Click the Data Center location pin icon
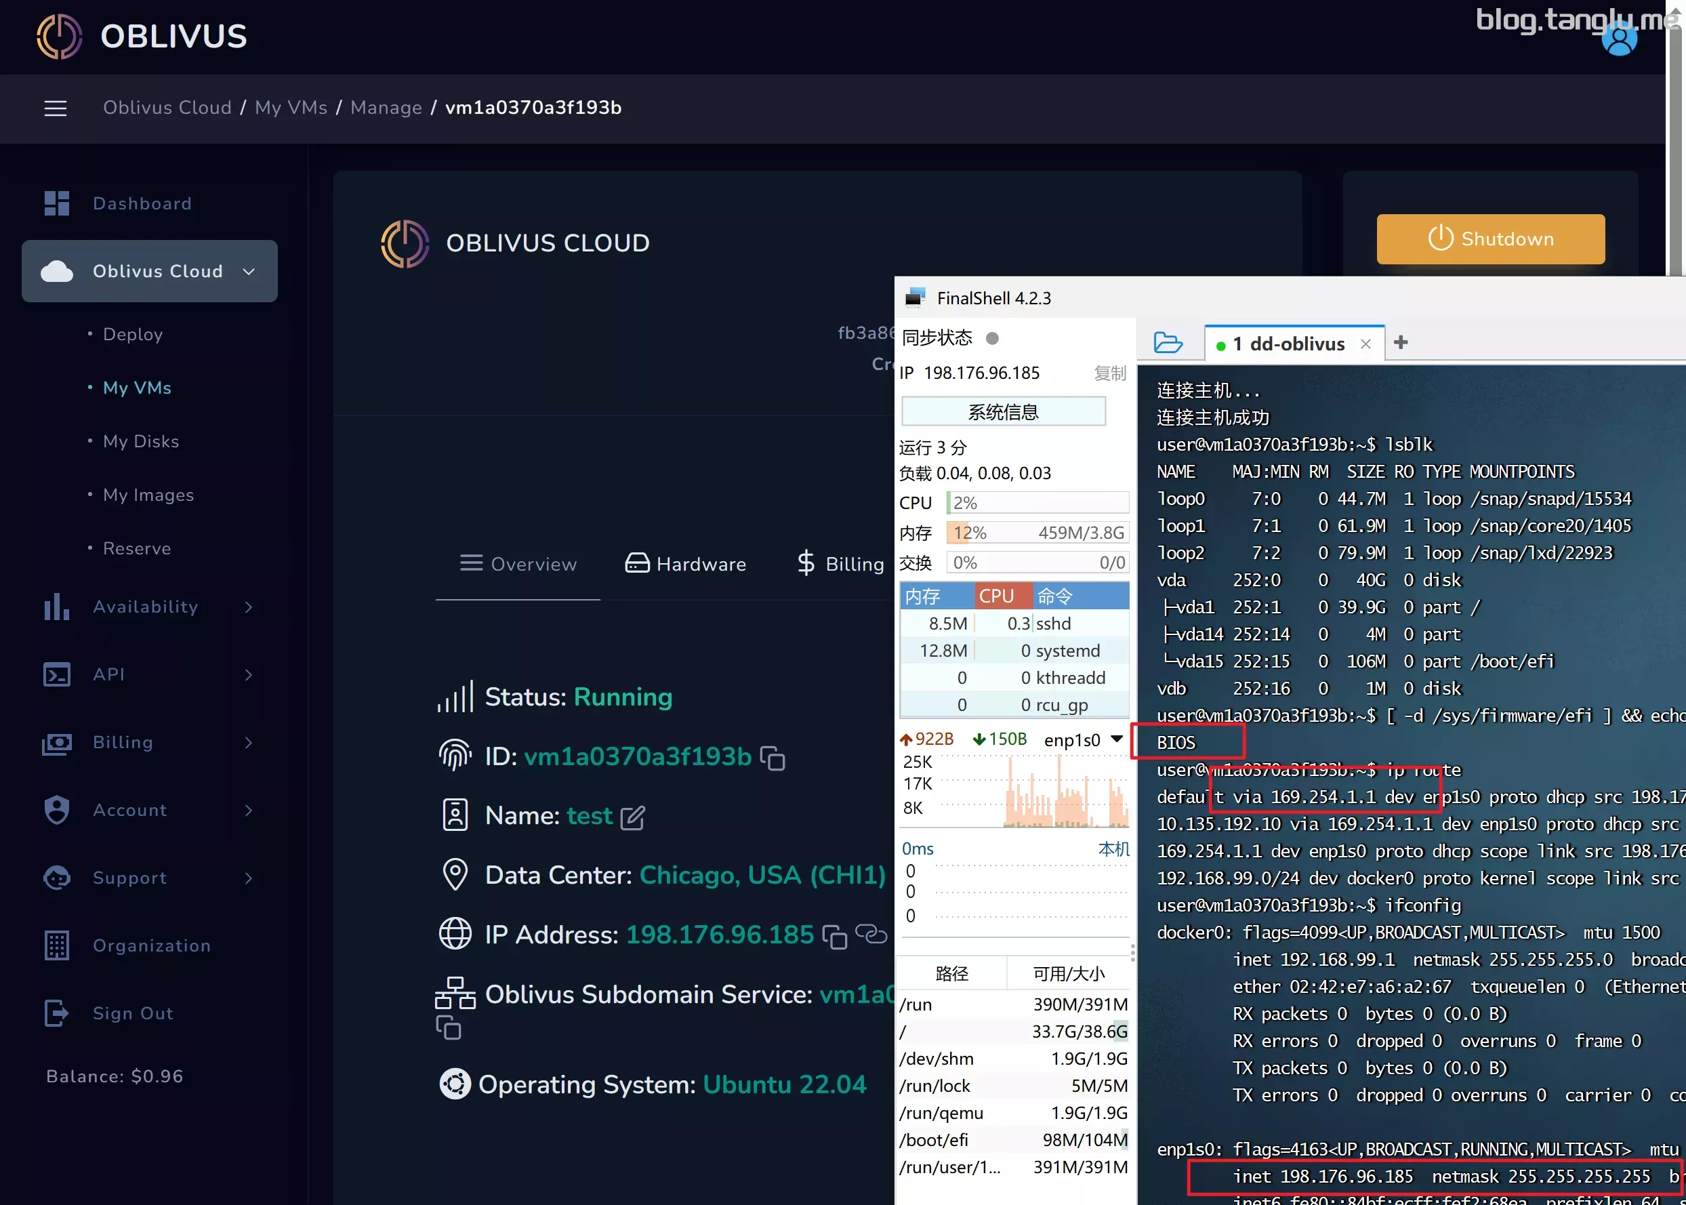The width and height of the screenshot is (1686, 1205). (455, 875)
